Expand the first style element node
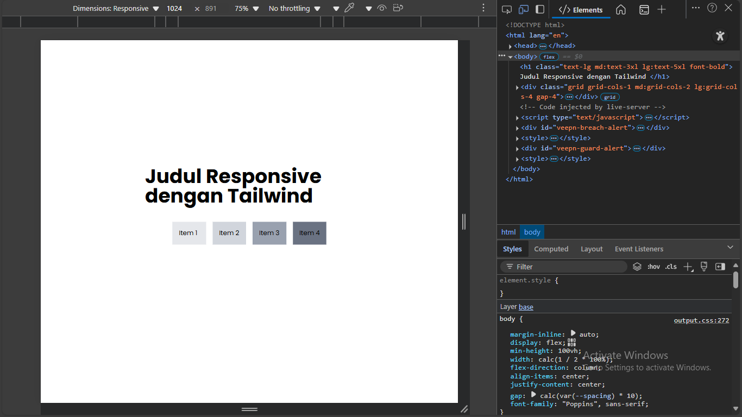This screenshot has width=742, height=417. click(x=517, y=138)
